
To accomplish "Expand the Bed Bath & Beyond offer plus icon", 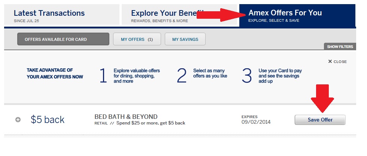I will 18,120.
